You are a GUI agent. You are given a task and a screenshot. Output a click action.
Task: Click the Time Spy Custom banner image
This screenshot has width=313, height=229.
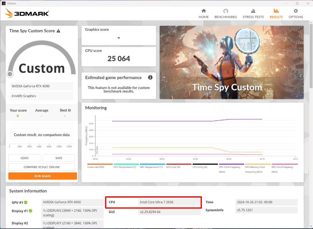point(231,62)
